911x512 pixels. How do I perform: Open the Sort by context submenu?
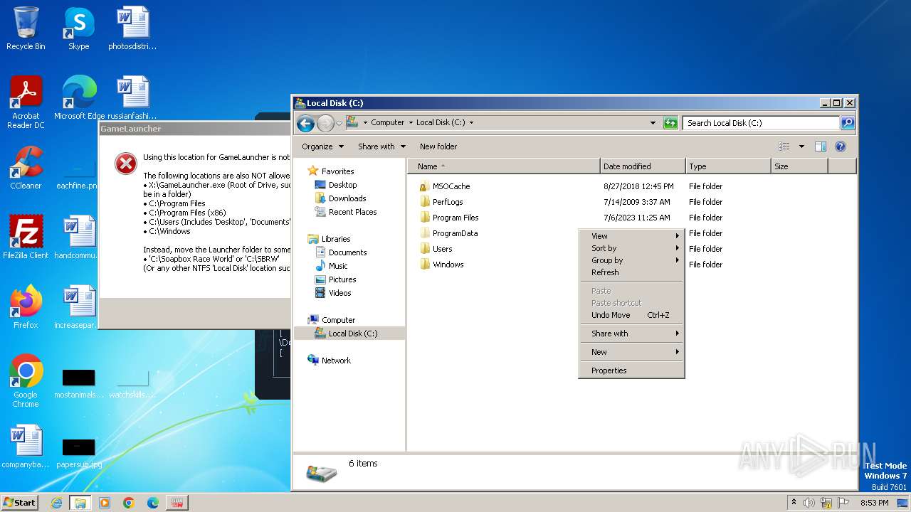pyautogui.click(x=631, y=248)
